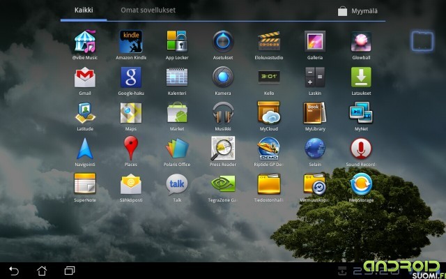Launch the Glowball app
446x279 pixels.
[x=361, y=42]
